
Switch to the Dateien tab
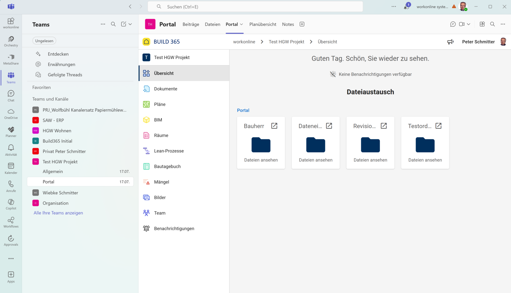213,24
